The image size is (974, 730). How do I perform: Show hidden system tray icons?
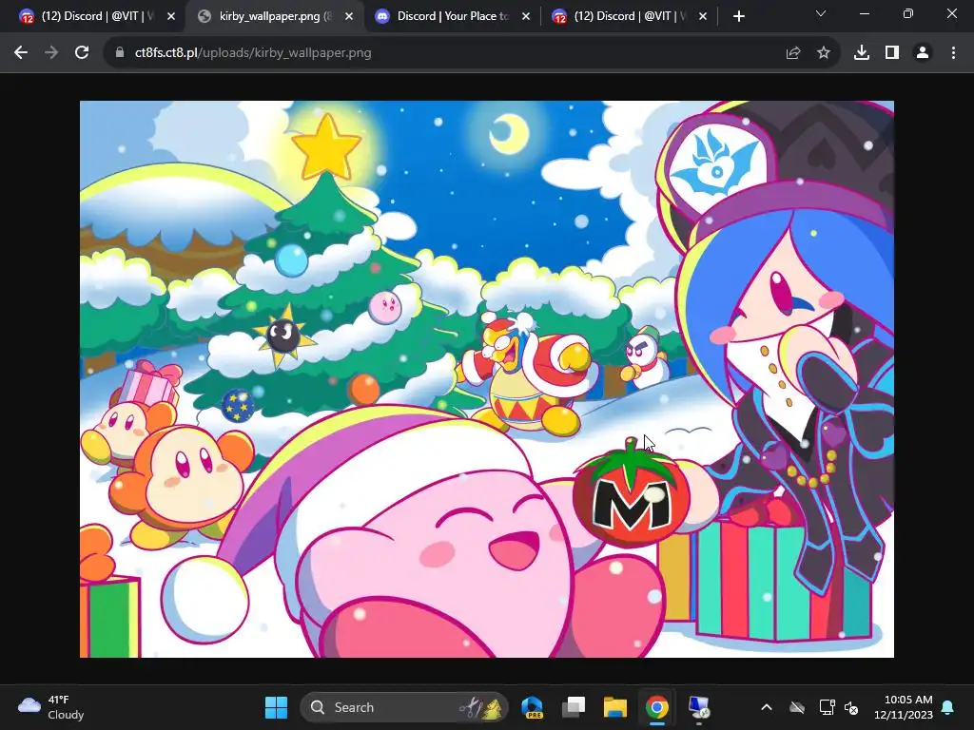point(767,707)
